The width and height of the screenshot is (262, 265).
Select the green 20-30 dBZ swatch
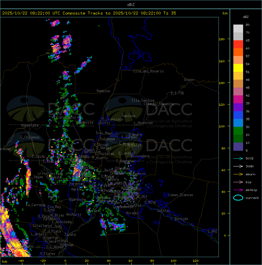(x=238, y=131)
